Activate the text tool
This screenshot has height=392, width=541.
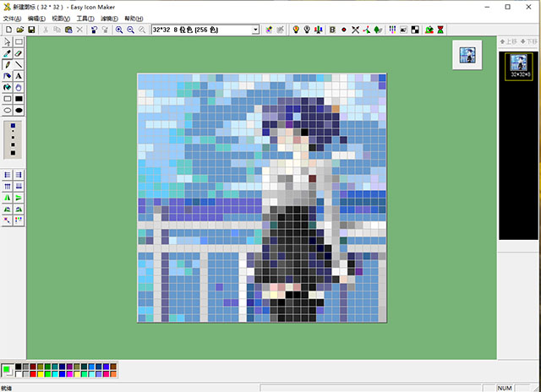(19, 76)
